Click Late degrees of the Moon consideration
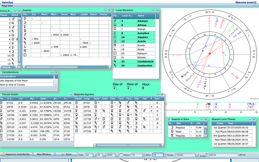259x162 pixels. point(27,81)
